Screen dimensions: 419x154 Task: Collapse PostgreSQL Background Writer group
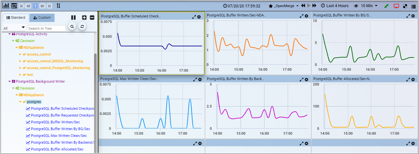[9, 81]
